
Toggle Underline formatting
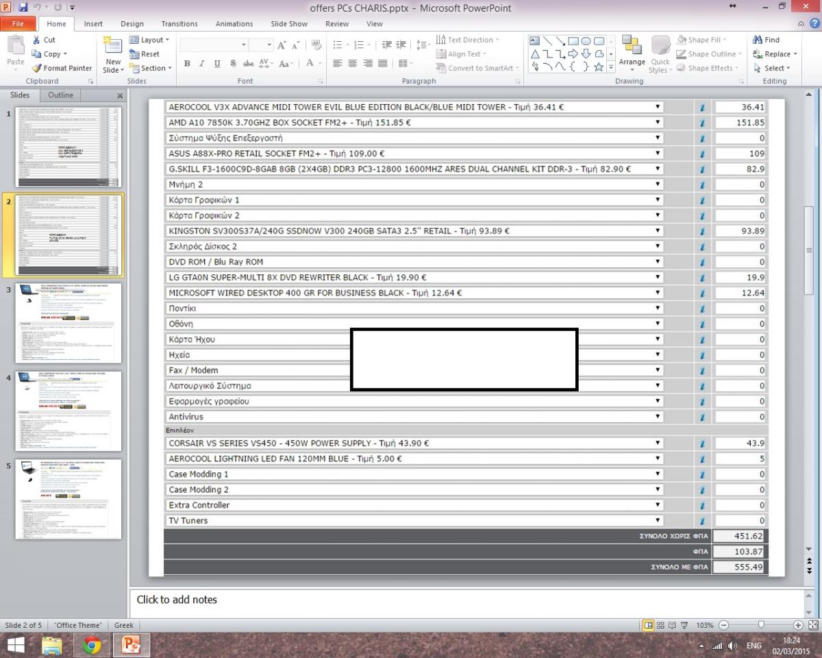pos(217,63)
